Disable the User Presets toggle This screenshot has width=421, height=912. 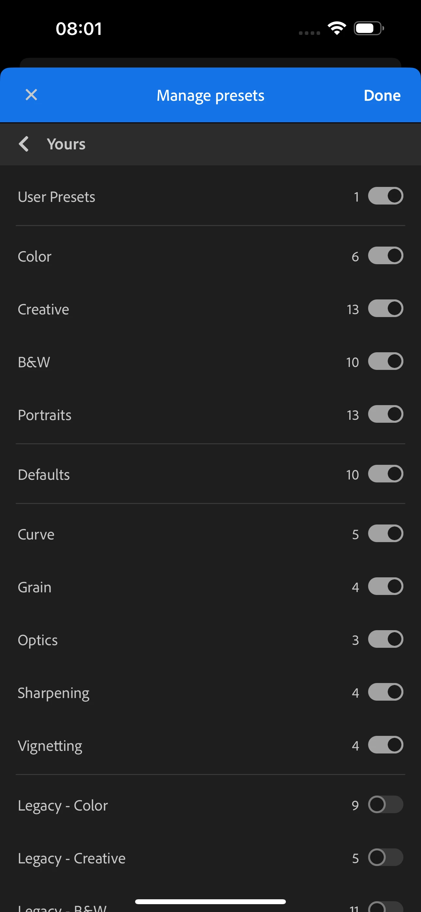[x=385, y=196]
